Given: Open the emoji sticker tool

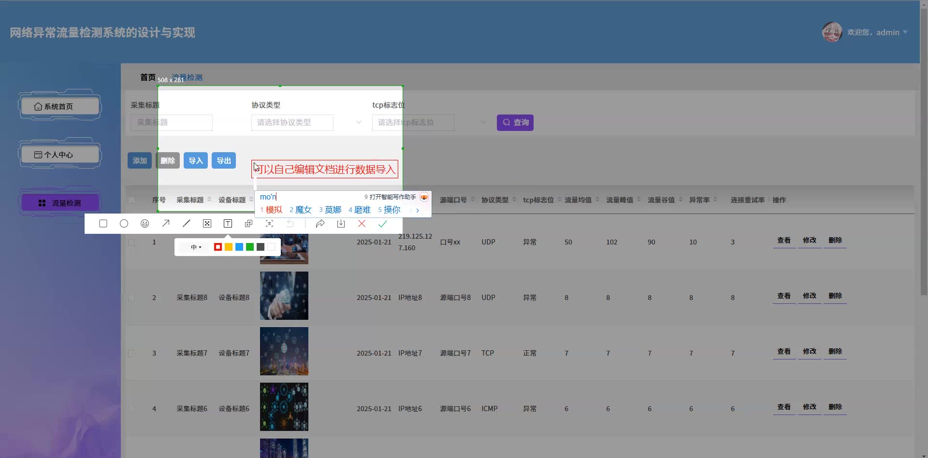Looking at the screenshot, I should 145,224.
